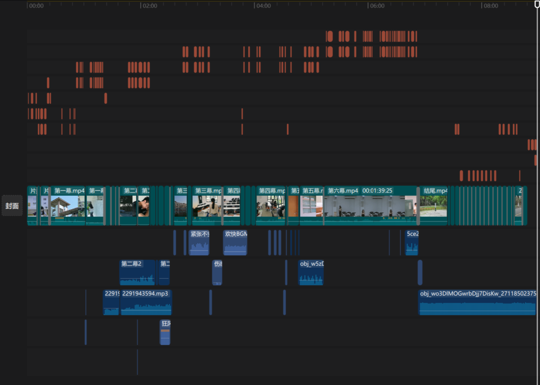Viewport: 540px width, 385px height.
Task: Select the 第五幕 video clip
Action: [312, 206]
